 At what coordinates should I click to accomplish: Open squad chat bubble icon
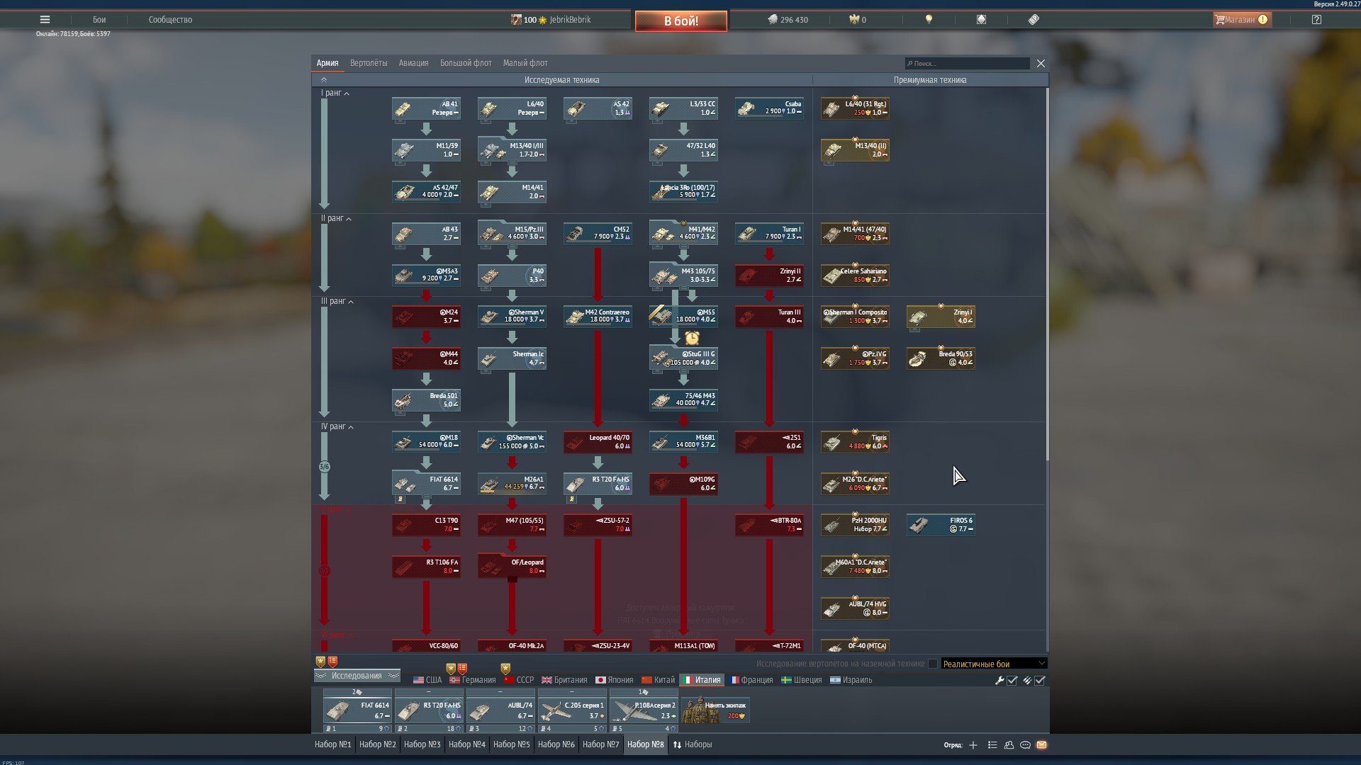1025,745
